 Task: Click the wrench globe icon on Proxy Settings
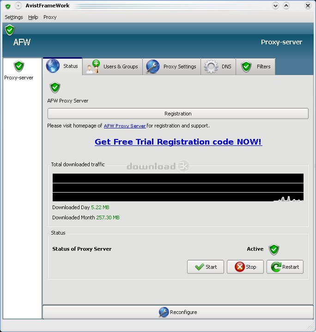coord(153,66)
